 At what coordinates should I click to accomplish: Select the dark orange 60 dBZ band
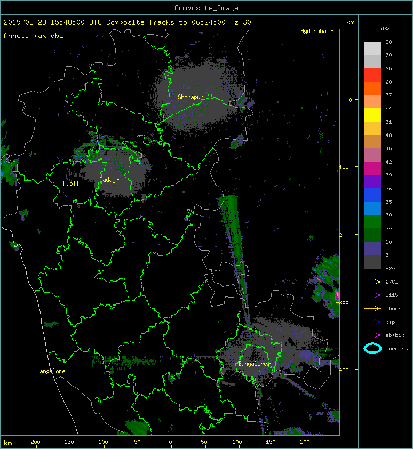[x=372, y=88]
